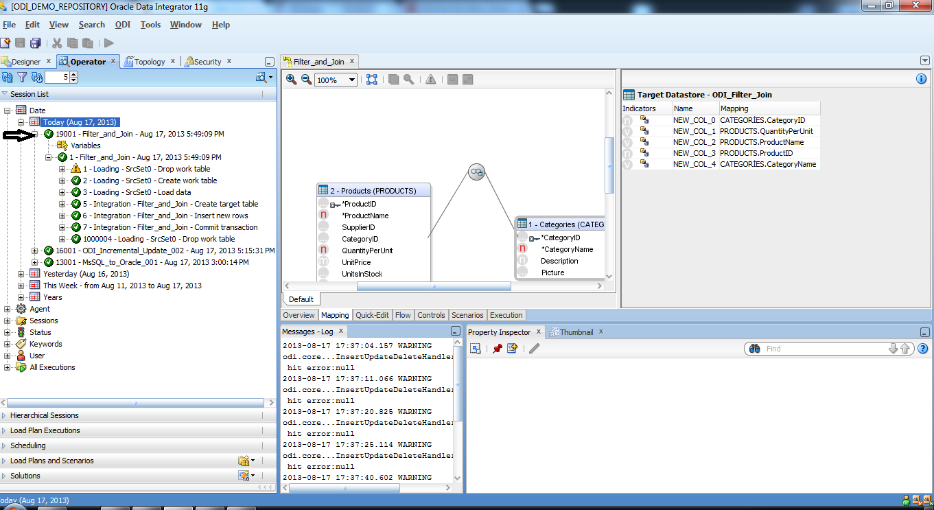Click the edit-note icon in Property Inspector

(x=512, y=349)
